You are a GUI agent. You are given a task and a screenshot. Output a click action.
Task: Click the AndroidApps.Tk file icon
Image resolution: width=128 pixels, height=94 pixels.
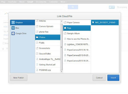37,59
